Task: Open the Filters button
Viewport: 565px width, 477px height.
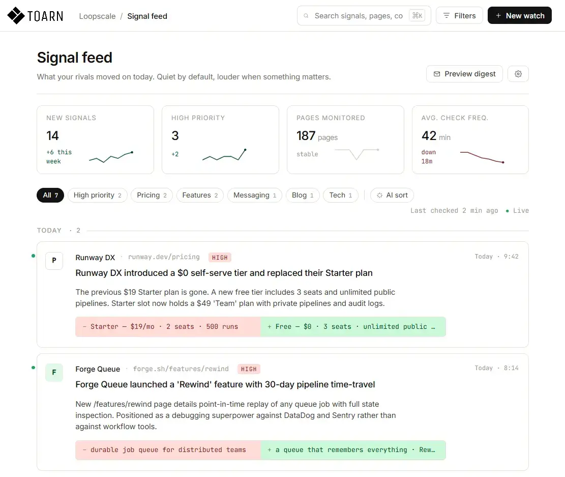Action: click(459, 15)
